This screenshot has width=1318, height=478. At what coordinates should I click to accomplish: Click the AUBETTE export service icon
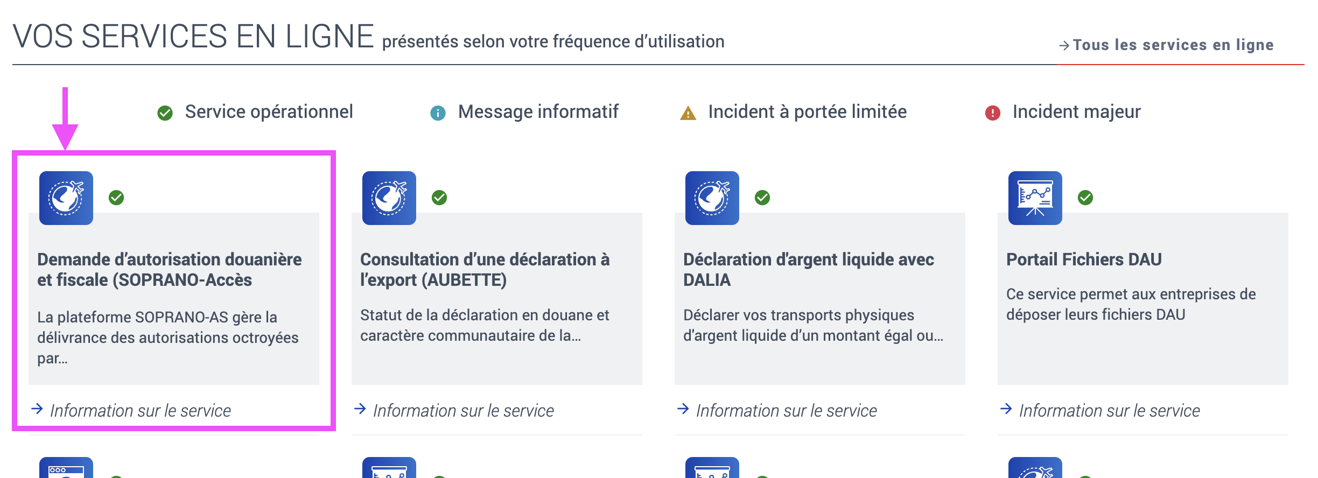tap(389, 198)
